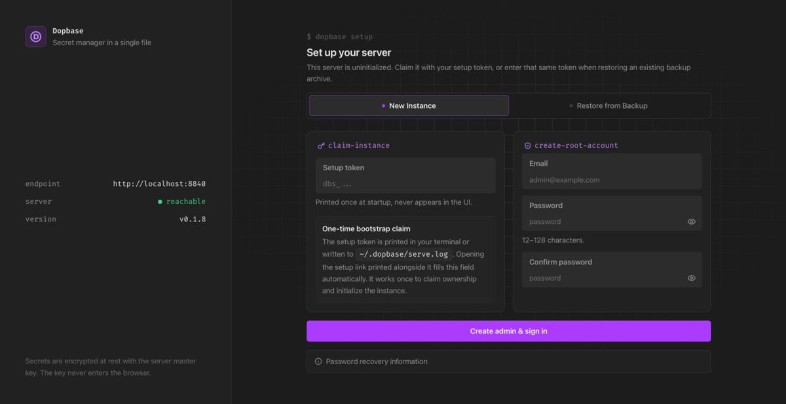
Task: Click the "Secret manager in a single file" tagline
Action: [x=102, y=43]
